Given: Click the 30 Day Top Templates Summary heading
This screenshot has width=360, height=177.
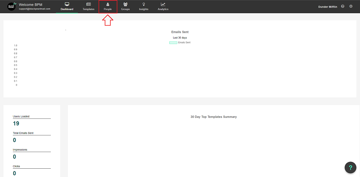Looking at the screenshot, I should (213, 117).
